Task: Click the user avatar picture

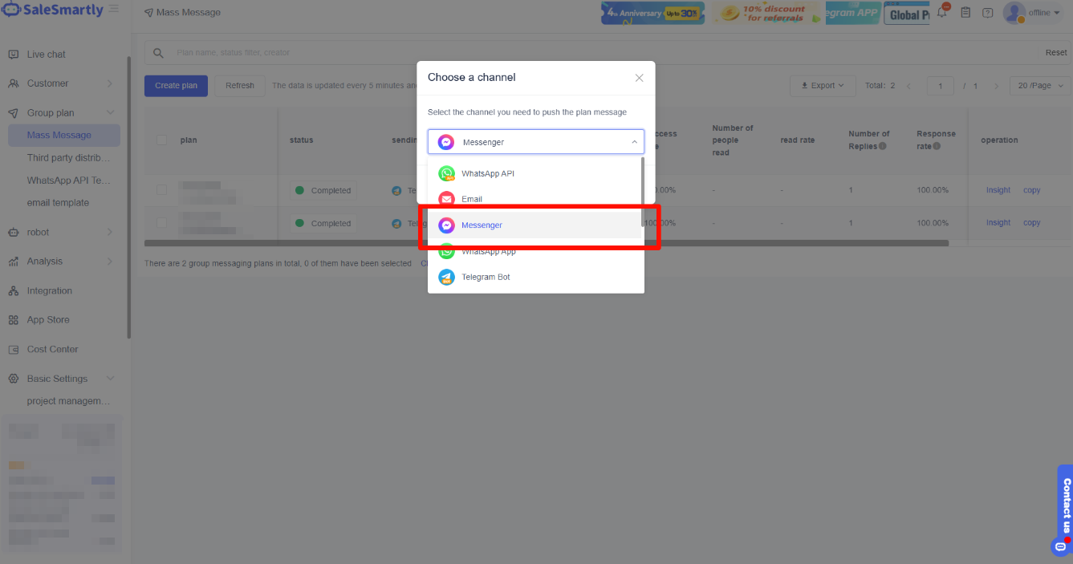Action: pyautogui.click(x=1014, y=12)
